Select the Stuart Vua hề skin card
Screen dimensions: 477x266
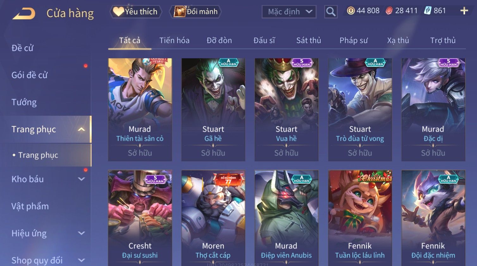point(286,109)
